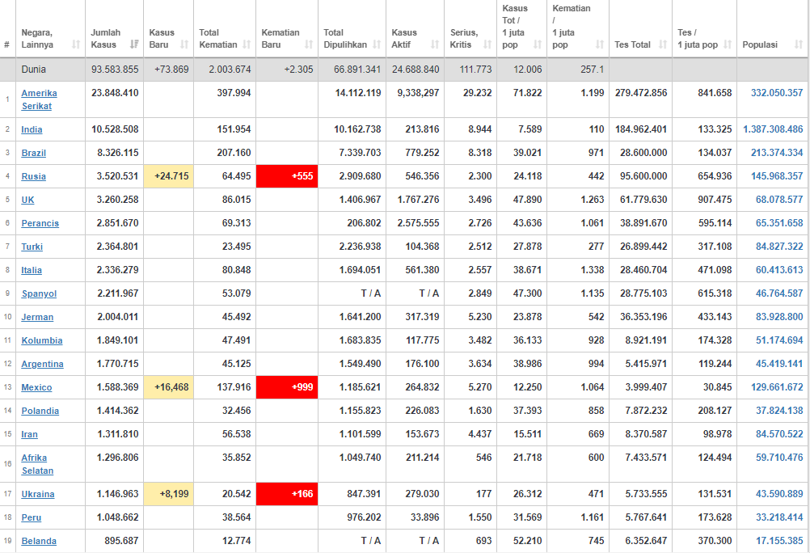Open population link 65.351.658 for Perancis
This screenshot has height=553, width=810.
[779, 223]
